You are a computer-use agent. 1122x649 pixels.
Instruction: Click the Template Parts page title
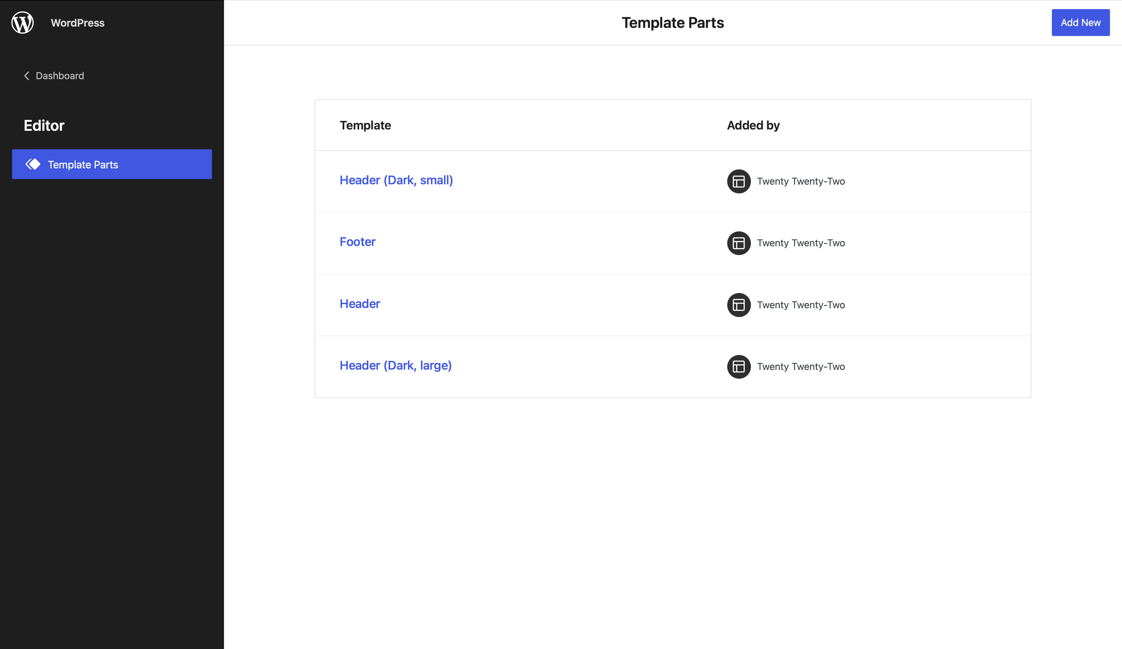(x=673, y=22)
